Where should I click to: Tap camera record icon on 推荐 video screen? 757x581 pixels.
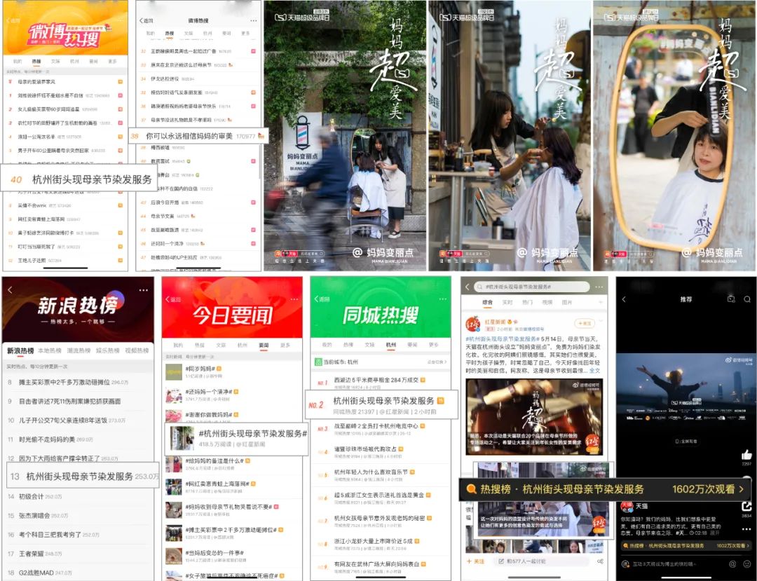pyautogui.click(x=731, y=299)
